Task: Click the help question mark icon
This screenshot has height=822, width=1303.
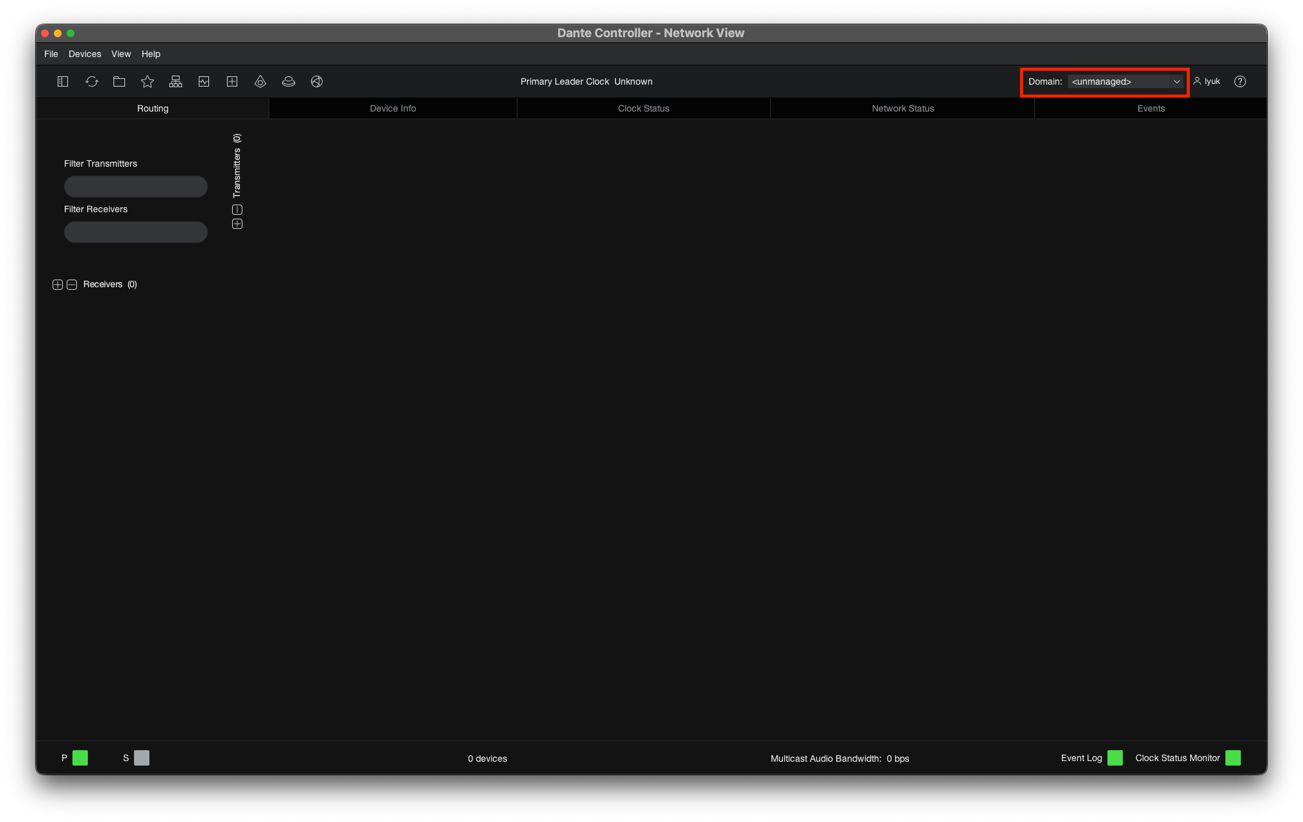Action: pos(1240,81)
